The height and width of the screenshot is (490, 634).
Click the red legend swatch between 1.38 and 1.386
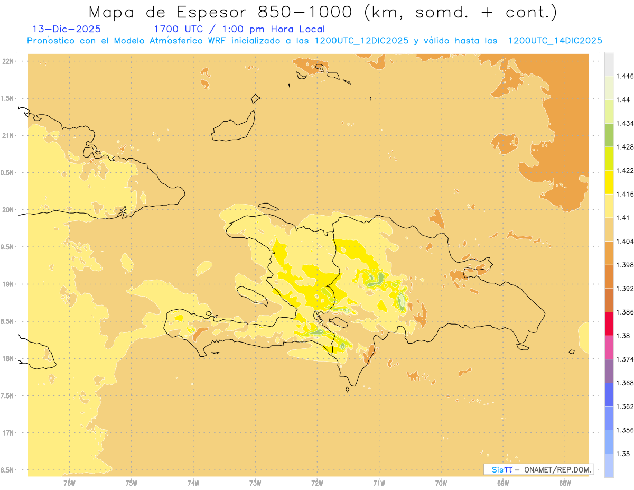[x=609, y=323]
